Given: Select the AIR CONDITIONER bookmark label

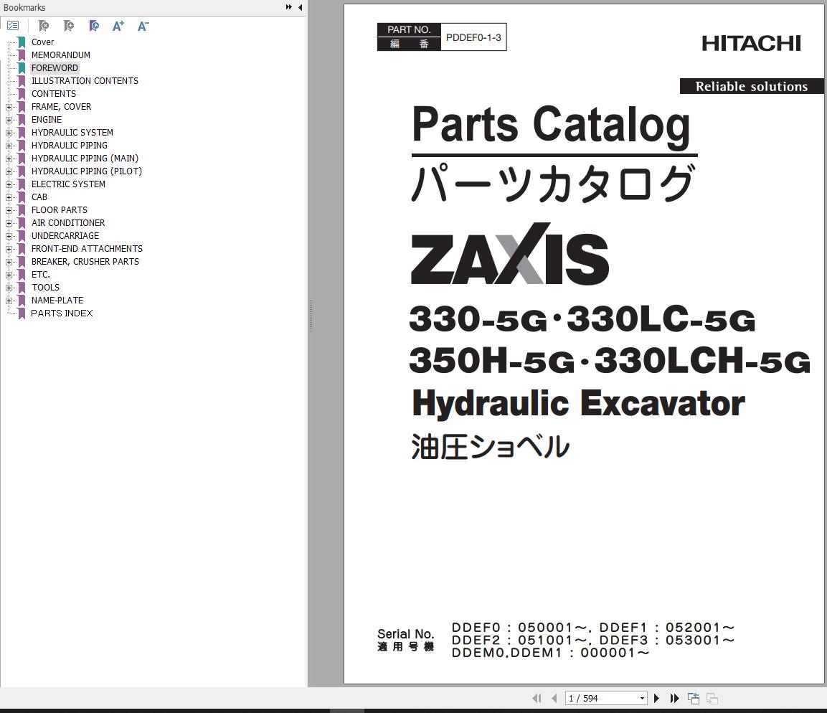Looking at the screenshot, I should click(x=68, y=223).
